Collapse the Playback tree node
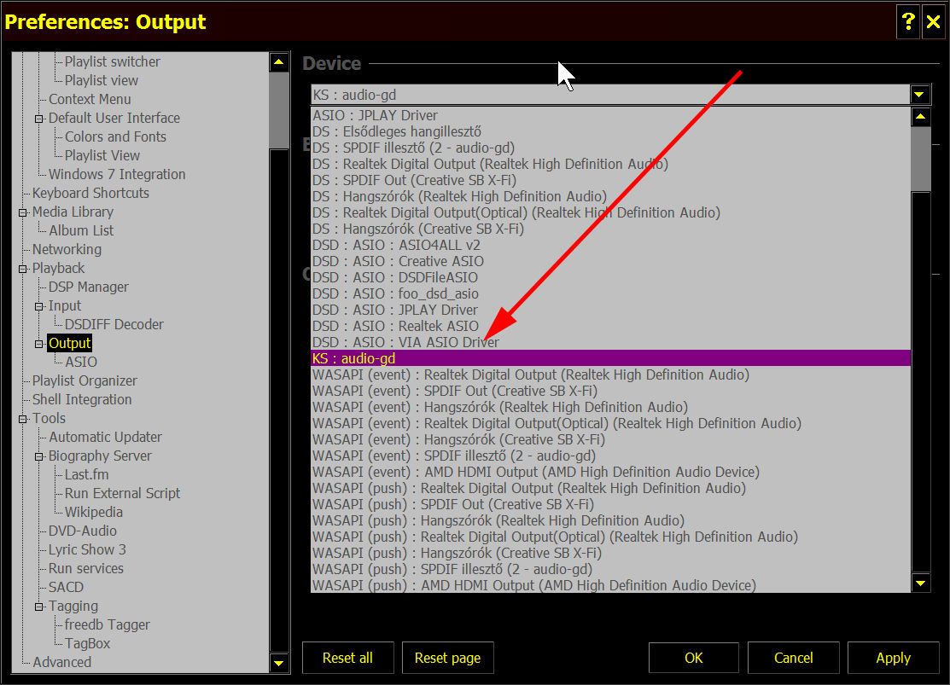This screenshot has width=950, height=685. (22, 269)
